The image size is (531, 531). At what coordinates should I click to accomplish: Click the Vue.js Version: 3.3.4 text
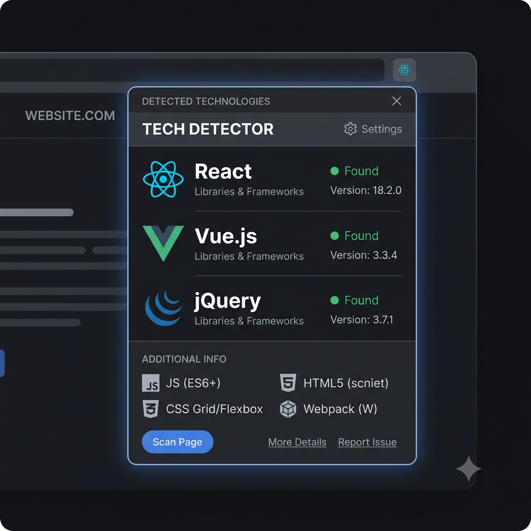click(364, 255)
